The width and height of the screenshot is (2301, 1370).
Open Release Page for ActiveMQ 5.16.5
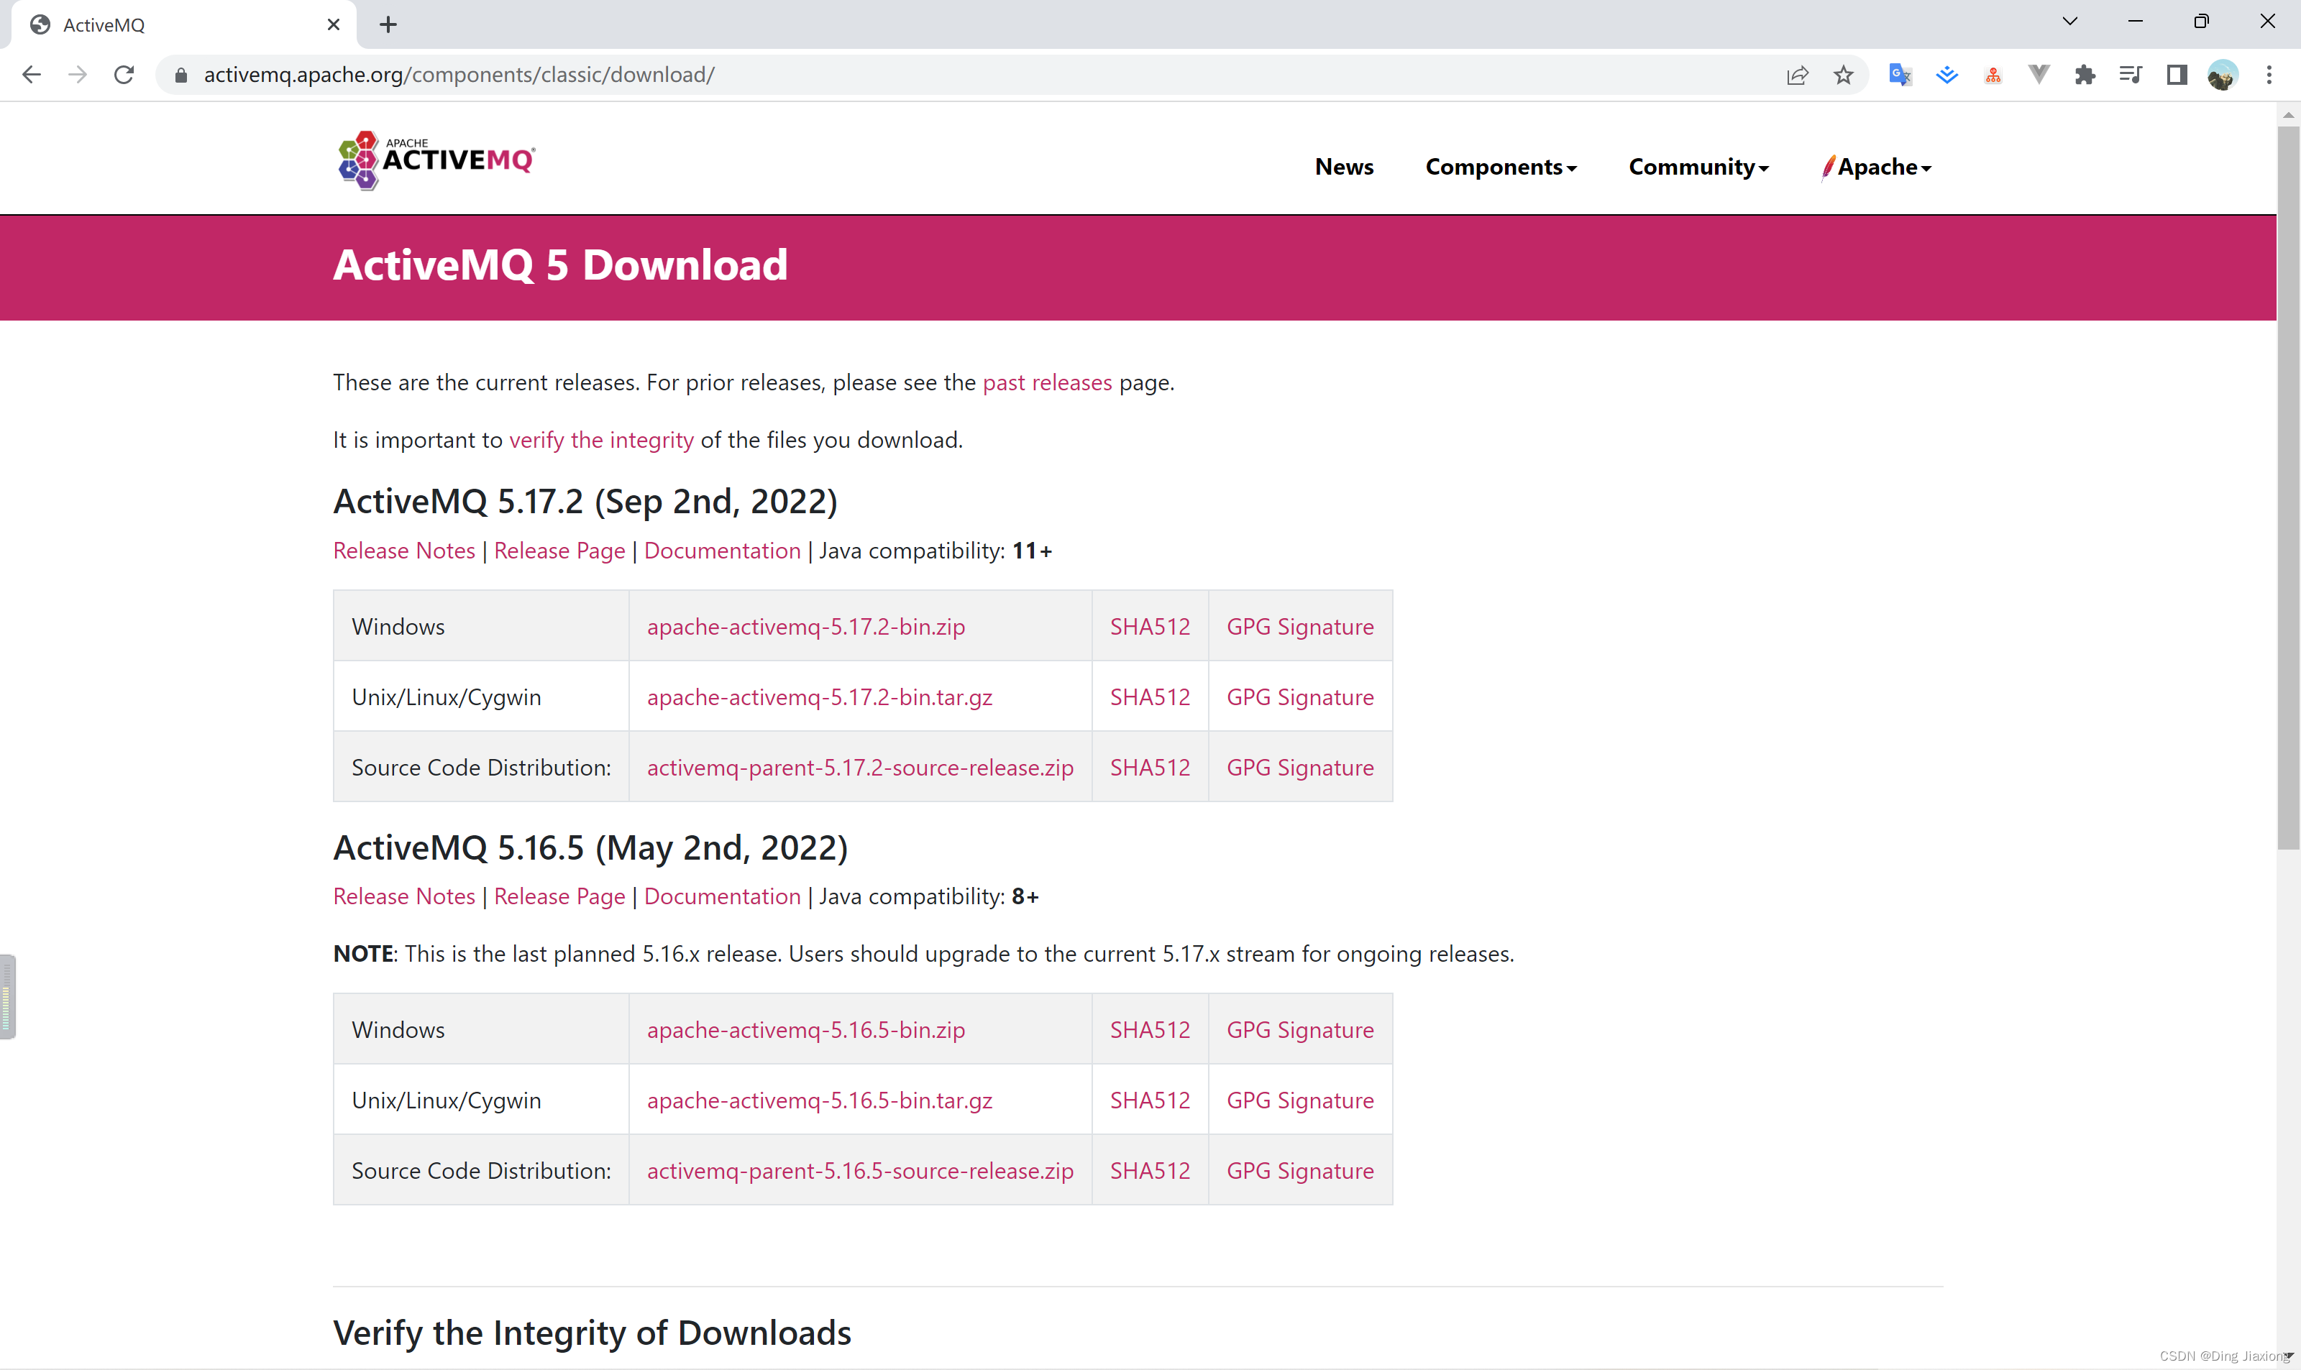(559, 896)
